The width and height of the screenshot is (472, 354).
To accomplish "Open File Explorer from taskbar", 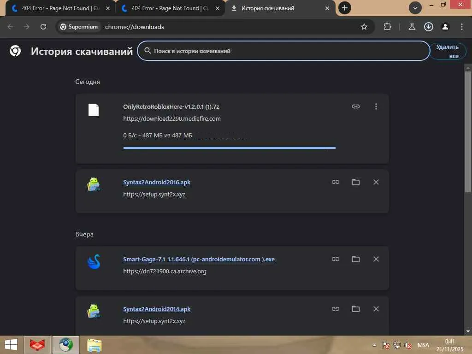I will 94,345.
